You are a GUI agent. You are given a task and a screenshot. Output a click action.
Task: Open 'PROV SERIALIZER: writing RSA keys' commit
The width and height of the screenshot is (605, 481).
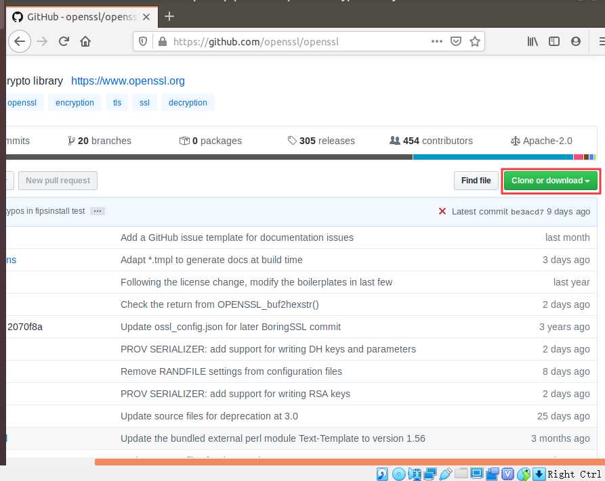[x=235, y=394]
